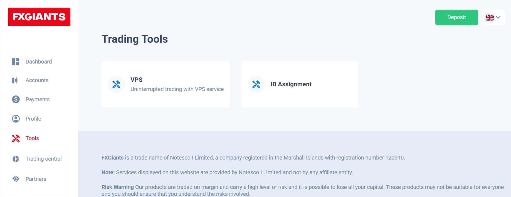Click the Dashboard grid icon
This screenshot has width=511, height=197.
[16, 62]
